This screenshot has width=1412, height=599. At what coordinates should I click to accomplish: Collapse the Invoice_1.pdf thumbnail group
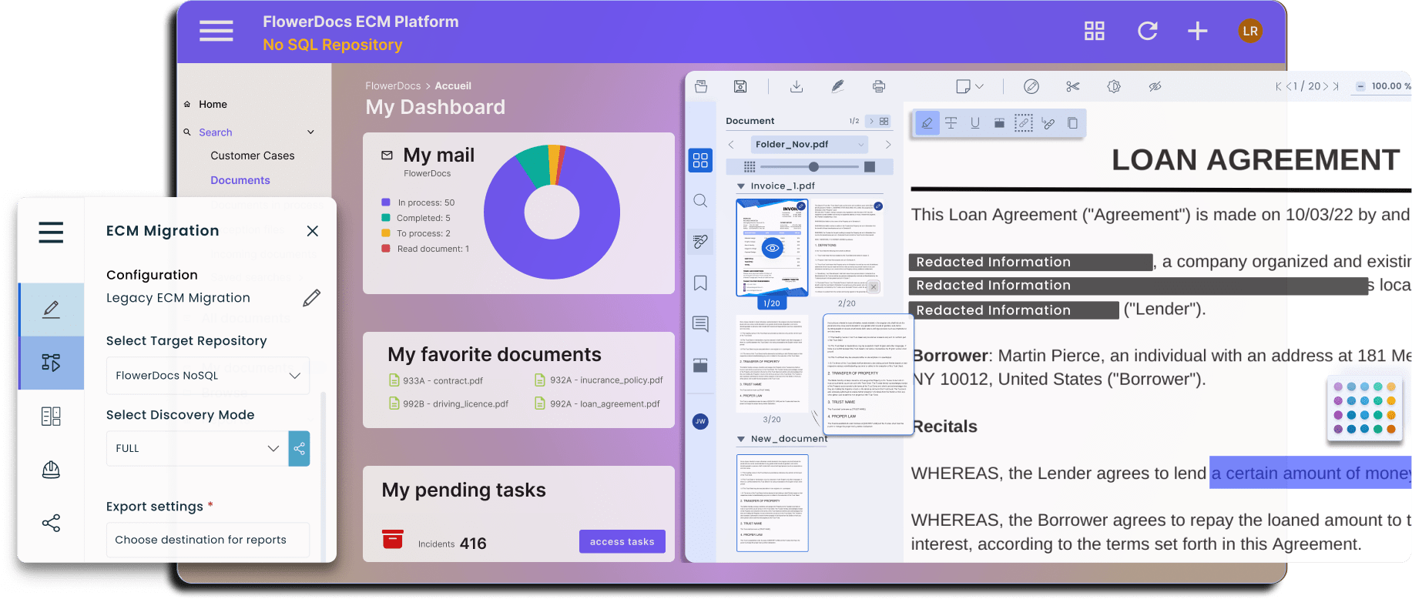tap(741, 186)
